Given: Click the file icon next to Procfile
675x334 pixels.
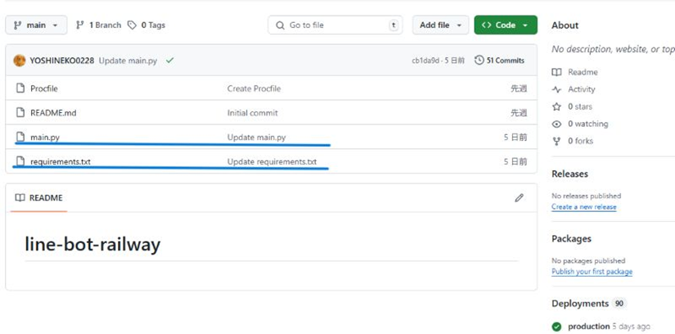Looking at the screenshot, I should coord(20,88).
